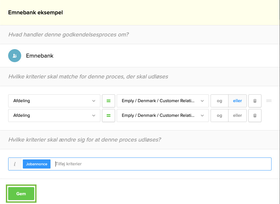Click the 'Emnebank eksempel' title
The image size is (280, 204).
click(x=36, y=13)
